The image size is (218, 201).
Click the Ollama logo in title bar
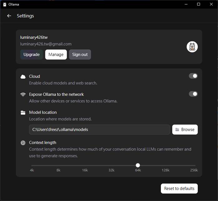click(x=5, y=4)
